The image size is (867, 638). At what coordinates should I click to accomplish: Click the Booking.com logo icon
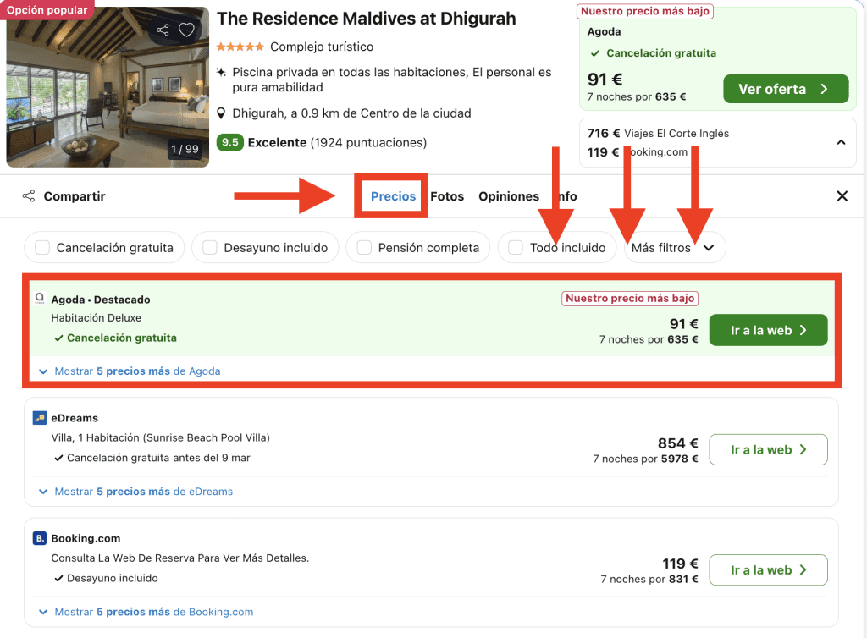coord(40,538)
